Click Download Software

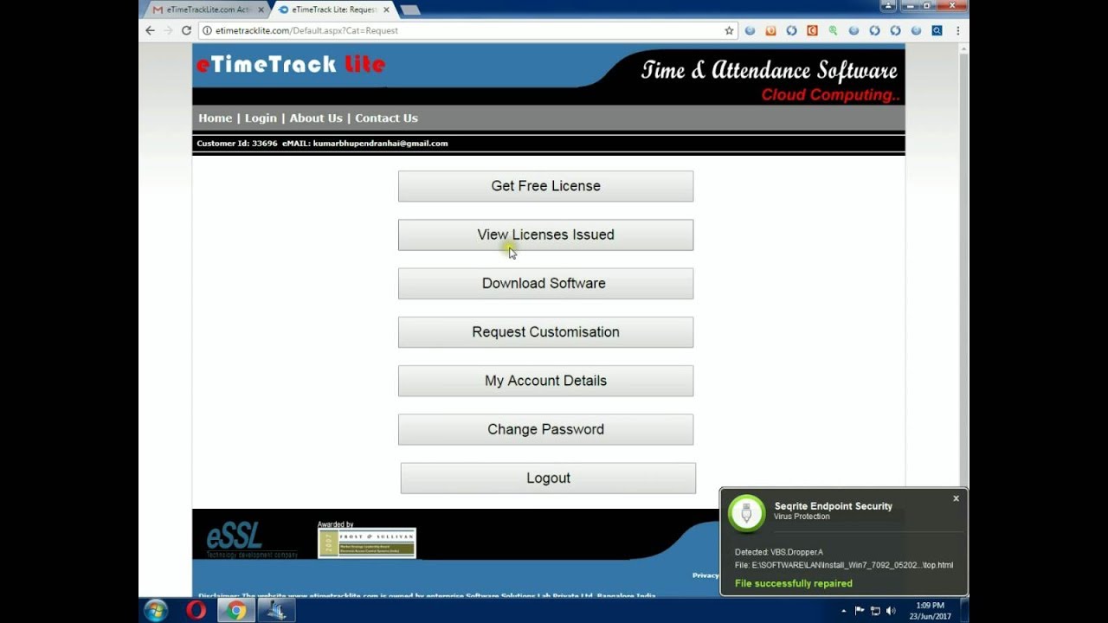point(545,283)
